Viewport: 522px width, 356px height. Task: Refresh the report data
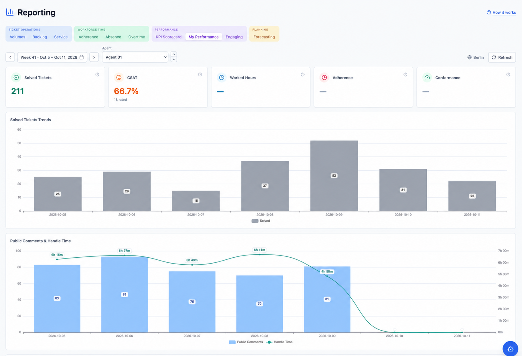(502, 57)
